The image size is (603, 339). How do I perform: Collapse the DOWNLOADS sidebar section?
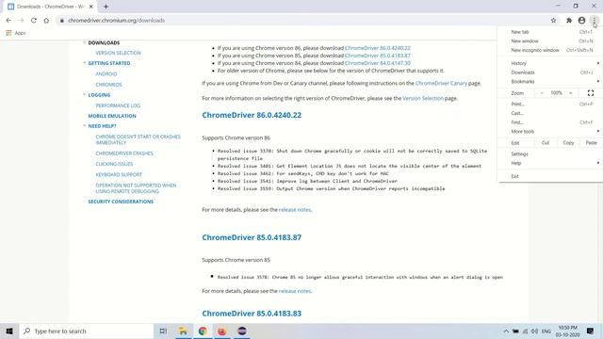pyautogui.click(x=84, y=42)
